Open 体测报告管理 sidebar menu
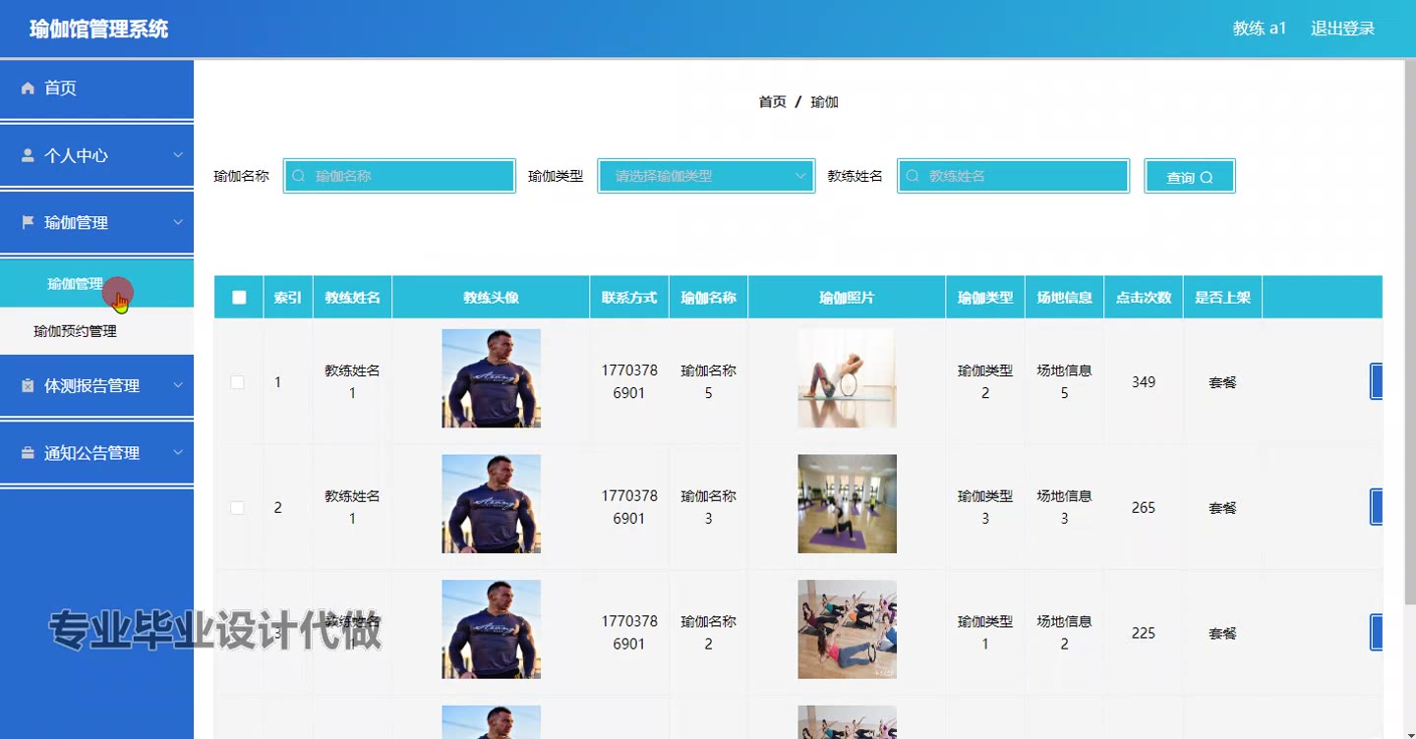The height and width of the screenshot is (739, 1416). click(96, 386)
